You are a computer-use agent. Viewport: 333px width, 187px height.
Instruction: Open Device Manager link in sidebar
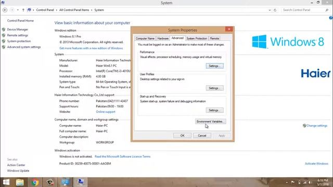click(x=17, y=30)
